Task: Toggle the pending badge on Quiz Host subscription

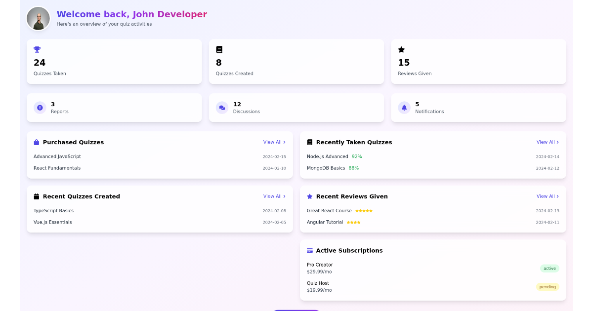Action: pyautogui.click(x=548, y=287)
